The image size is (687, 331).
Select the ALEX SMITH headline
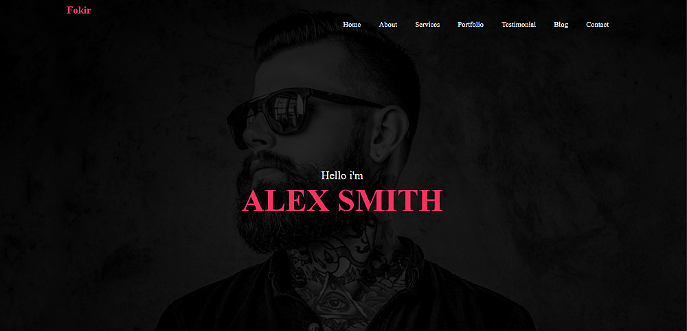(x=342, y=201)
